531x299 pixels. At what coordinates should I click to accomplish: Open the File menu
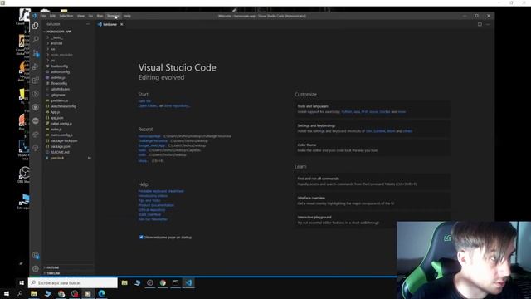coord(43,16)
